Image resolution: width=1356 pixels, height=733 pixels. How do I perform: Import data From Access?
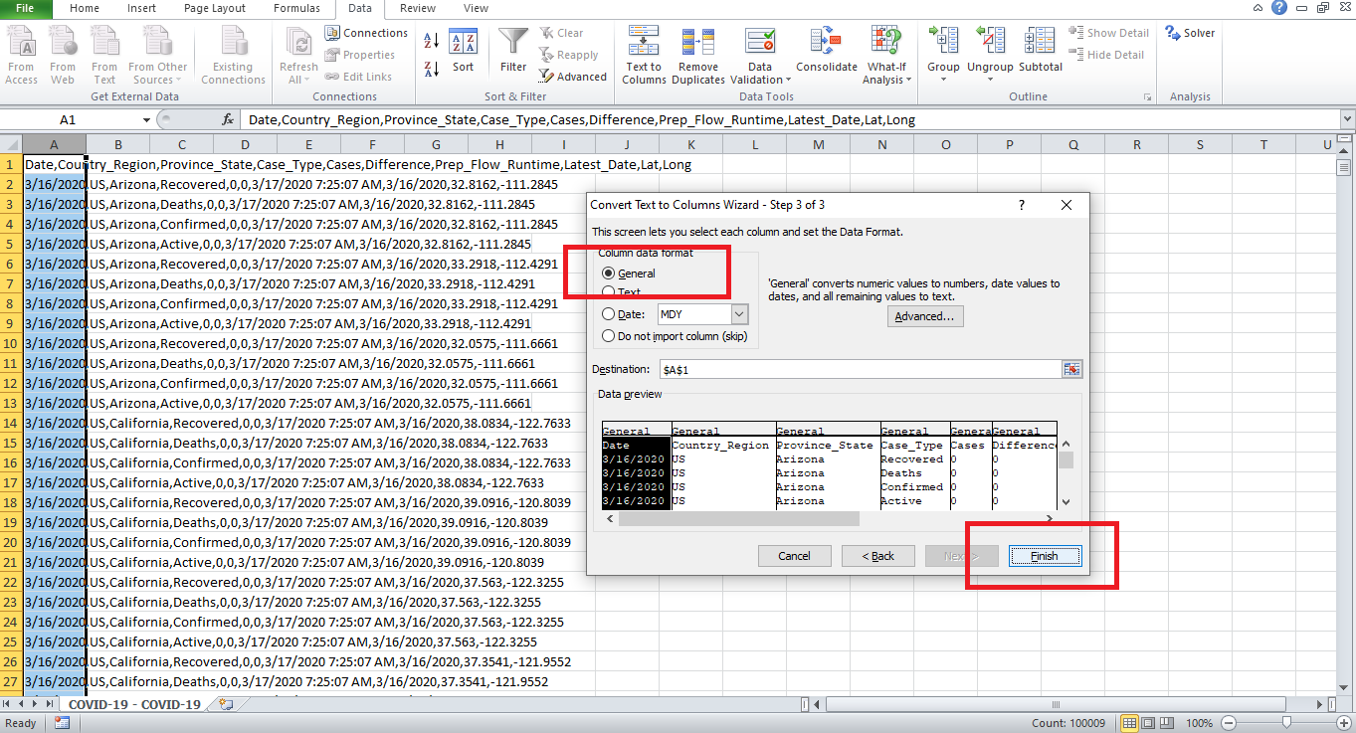pos(21,56)
